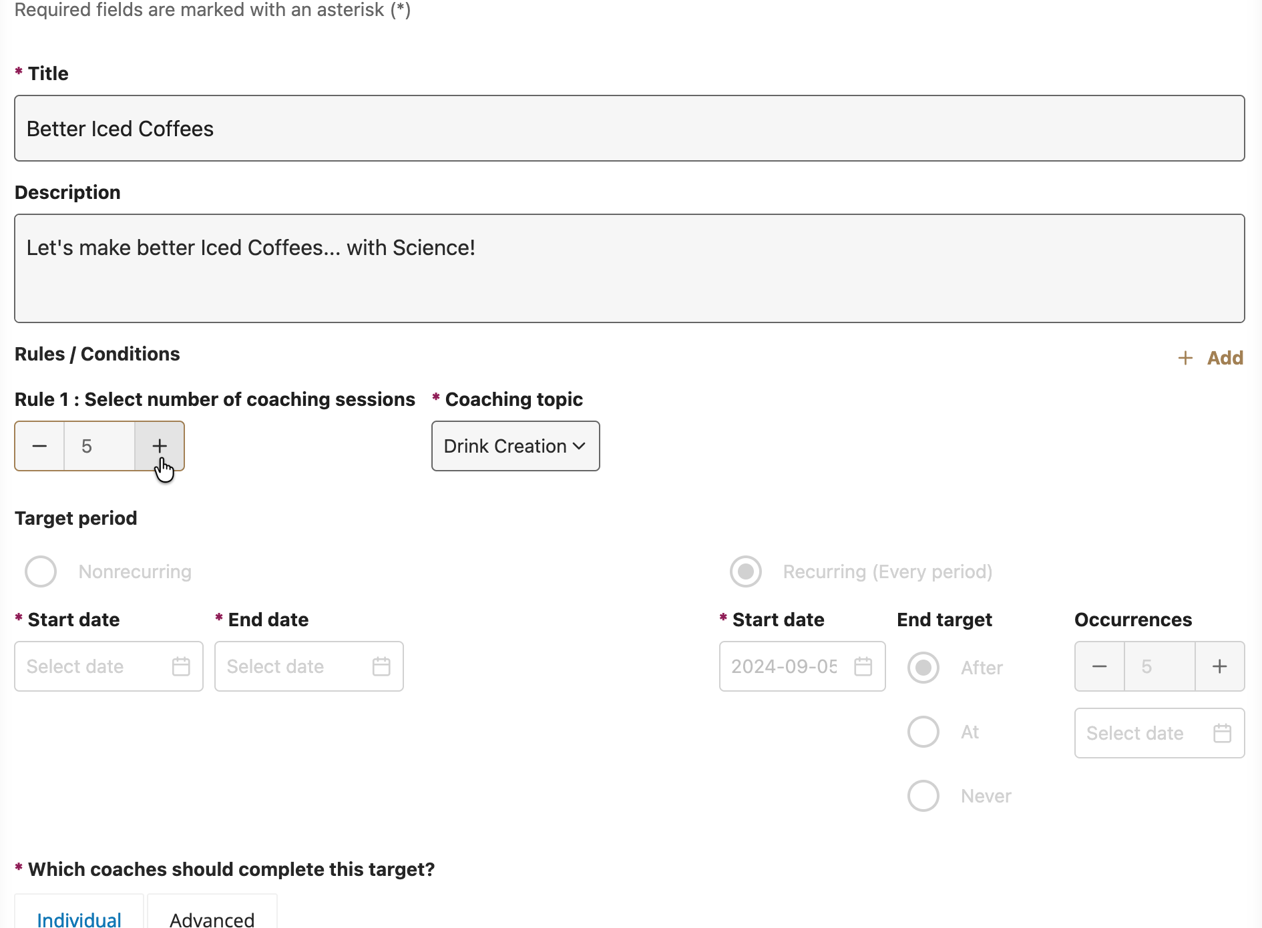
Task: Open calendar icon in End date field
Action: pos(381,666)
